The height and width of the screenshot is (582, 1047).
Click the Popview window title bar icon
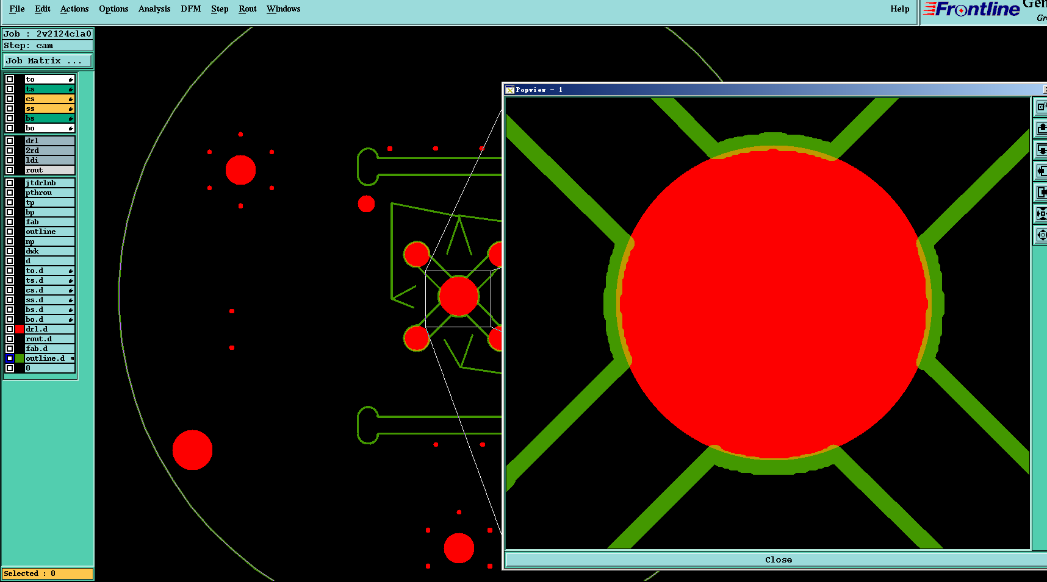click(510, 90)
